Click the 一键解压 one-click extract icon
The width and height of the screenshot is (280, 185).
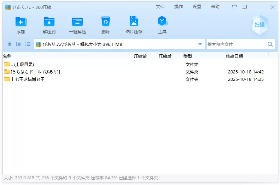click(77, 22)
